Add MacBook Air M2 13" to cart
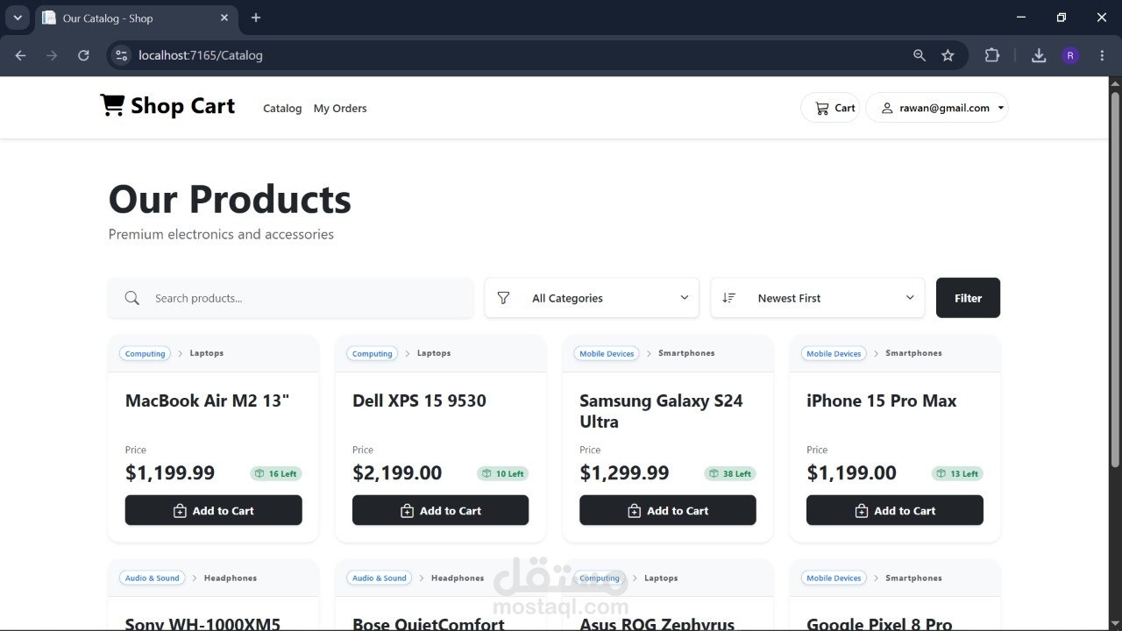 tap(214, 511)
